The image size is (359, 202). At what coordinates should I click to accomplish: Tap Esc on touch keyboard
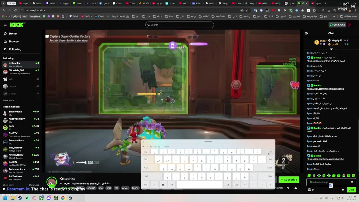pyautogui.click(x=146, y=152)
